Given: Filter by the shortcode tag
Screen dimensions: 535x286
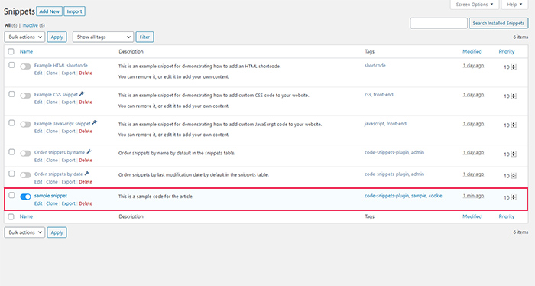Looking at the screenshot, I should point(375,66).
